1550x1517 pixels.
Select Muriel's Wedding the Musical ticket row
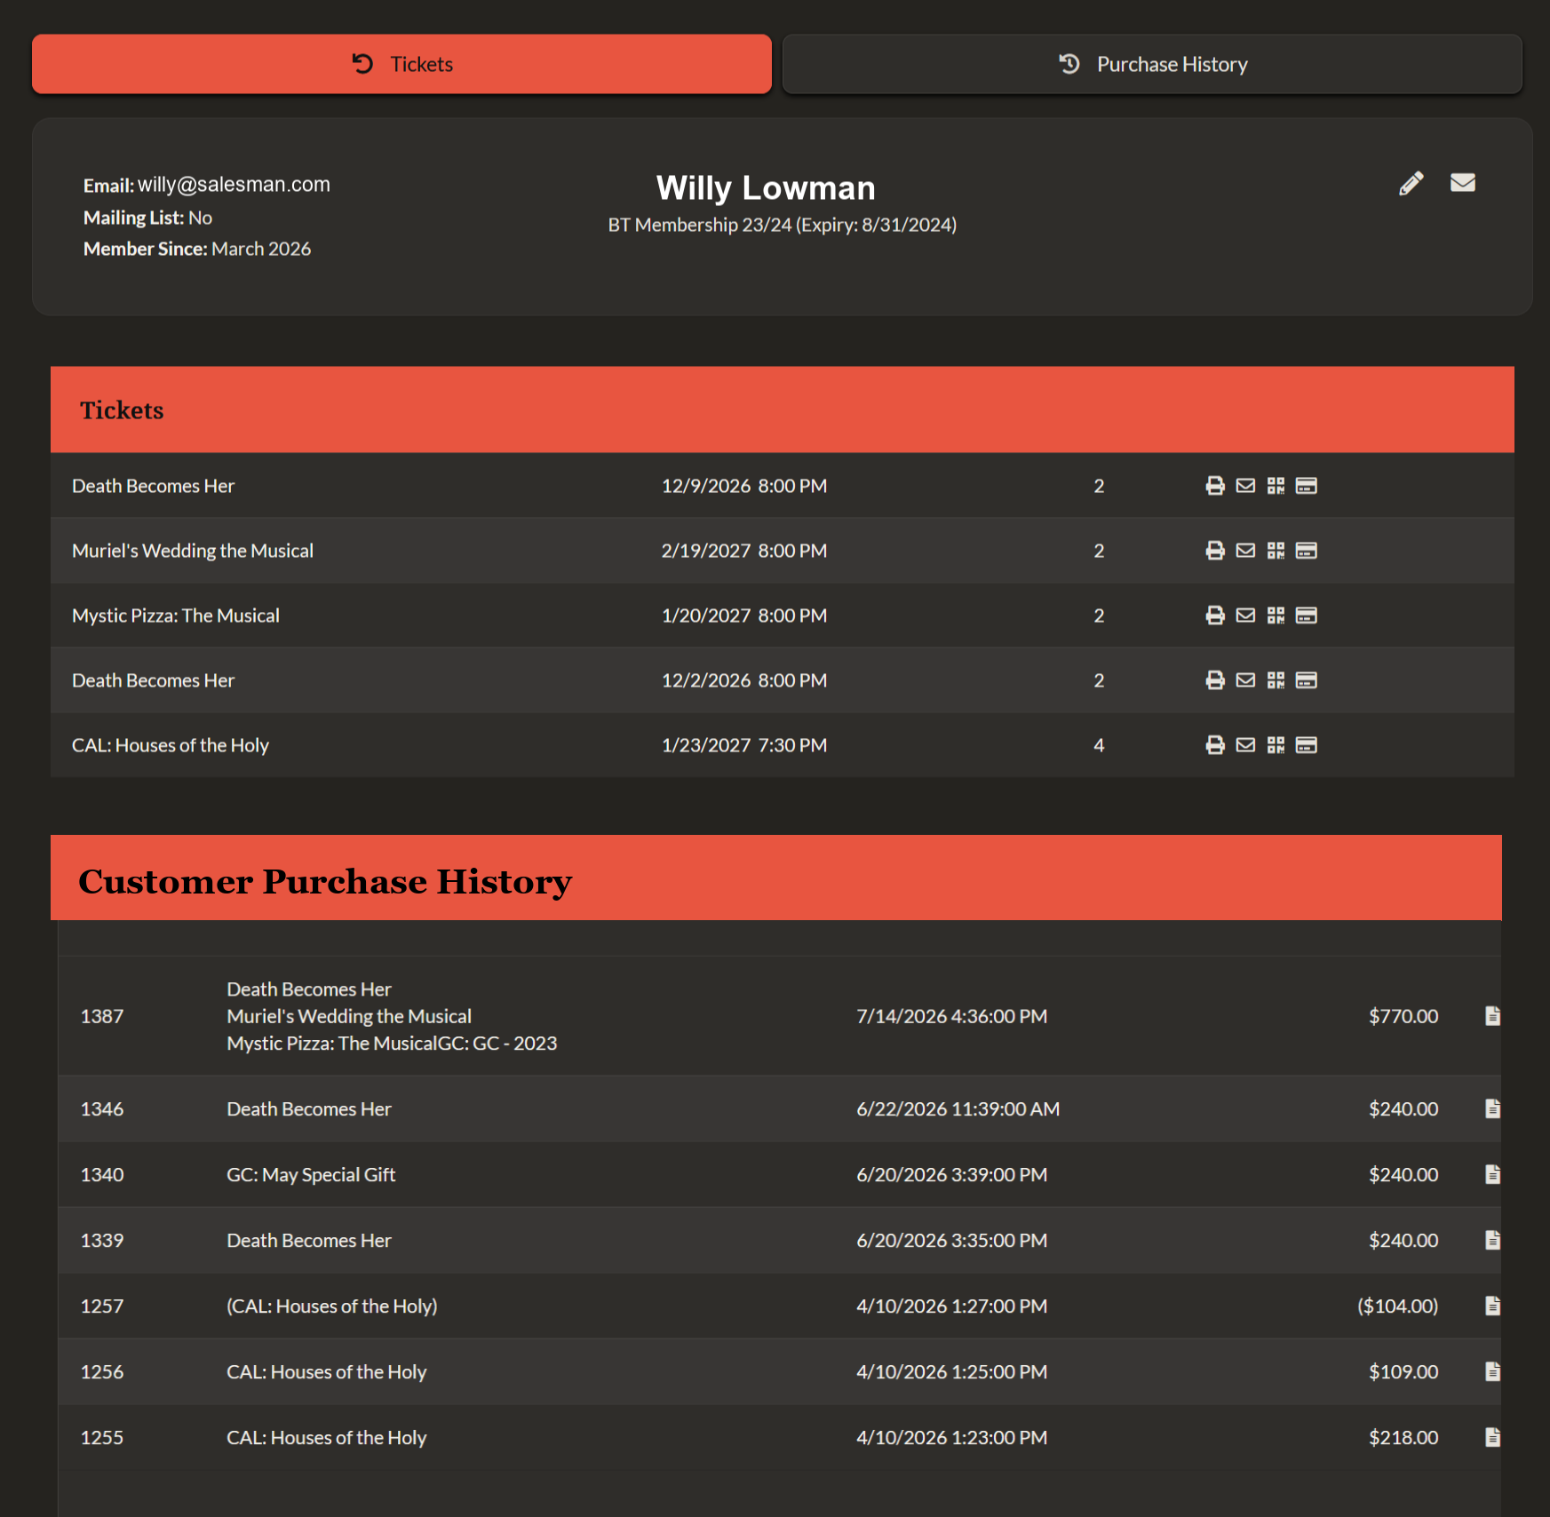click(782, 551)
